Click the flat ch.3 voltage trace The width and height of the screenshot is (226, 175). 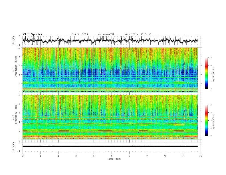pyautogui.click(x=110, y=146)
